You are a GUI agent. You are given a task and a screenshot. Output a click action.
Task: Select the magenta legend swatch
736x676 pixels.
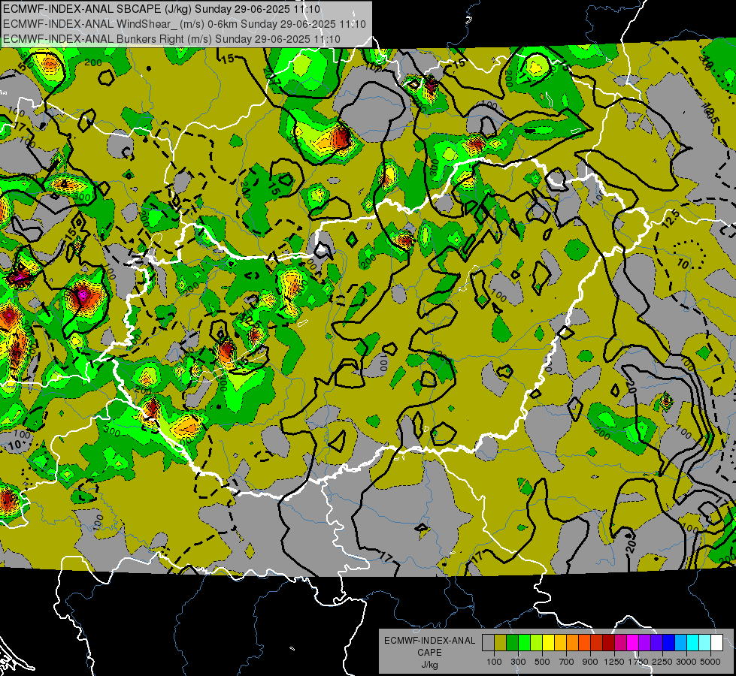pyautogui.click(x=633, y=643)
